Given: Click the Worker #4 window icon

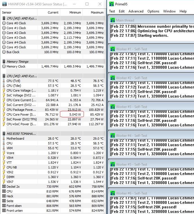Looking at the screenshot, I should click(x=113, y=135).
